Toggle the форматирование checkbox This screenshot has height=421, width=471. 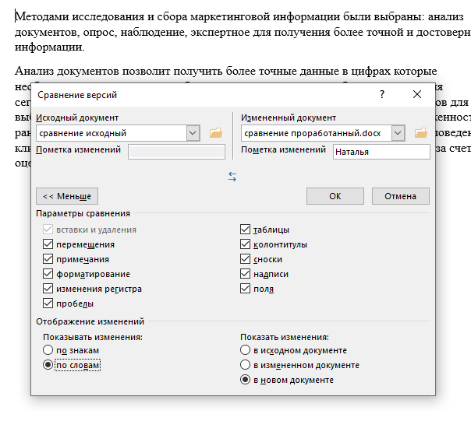tap(48, 274)
